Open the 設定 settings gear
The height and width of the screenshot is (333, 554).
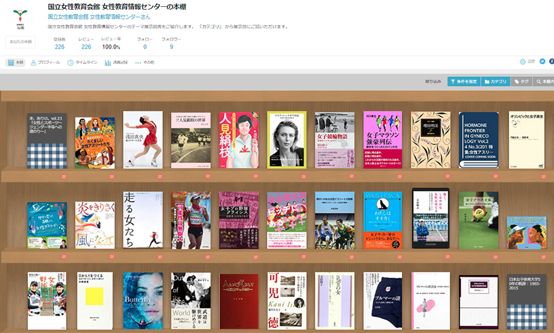(x=527, y=61)
